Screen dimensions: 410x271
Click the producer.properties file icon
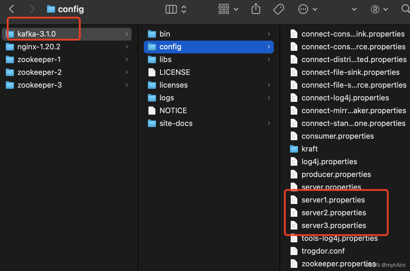tap(294, 174)
